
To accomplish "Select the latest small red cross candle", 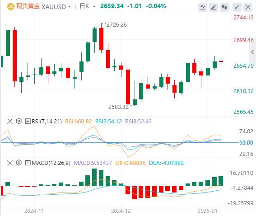I will tap(221, 62).
